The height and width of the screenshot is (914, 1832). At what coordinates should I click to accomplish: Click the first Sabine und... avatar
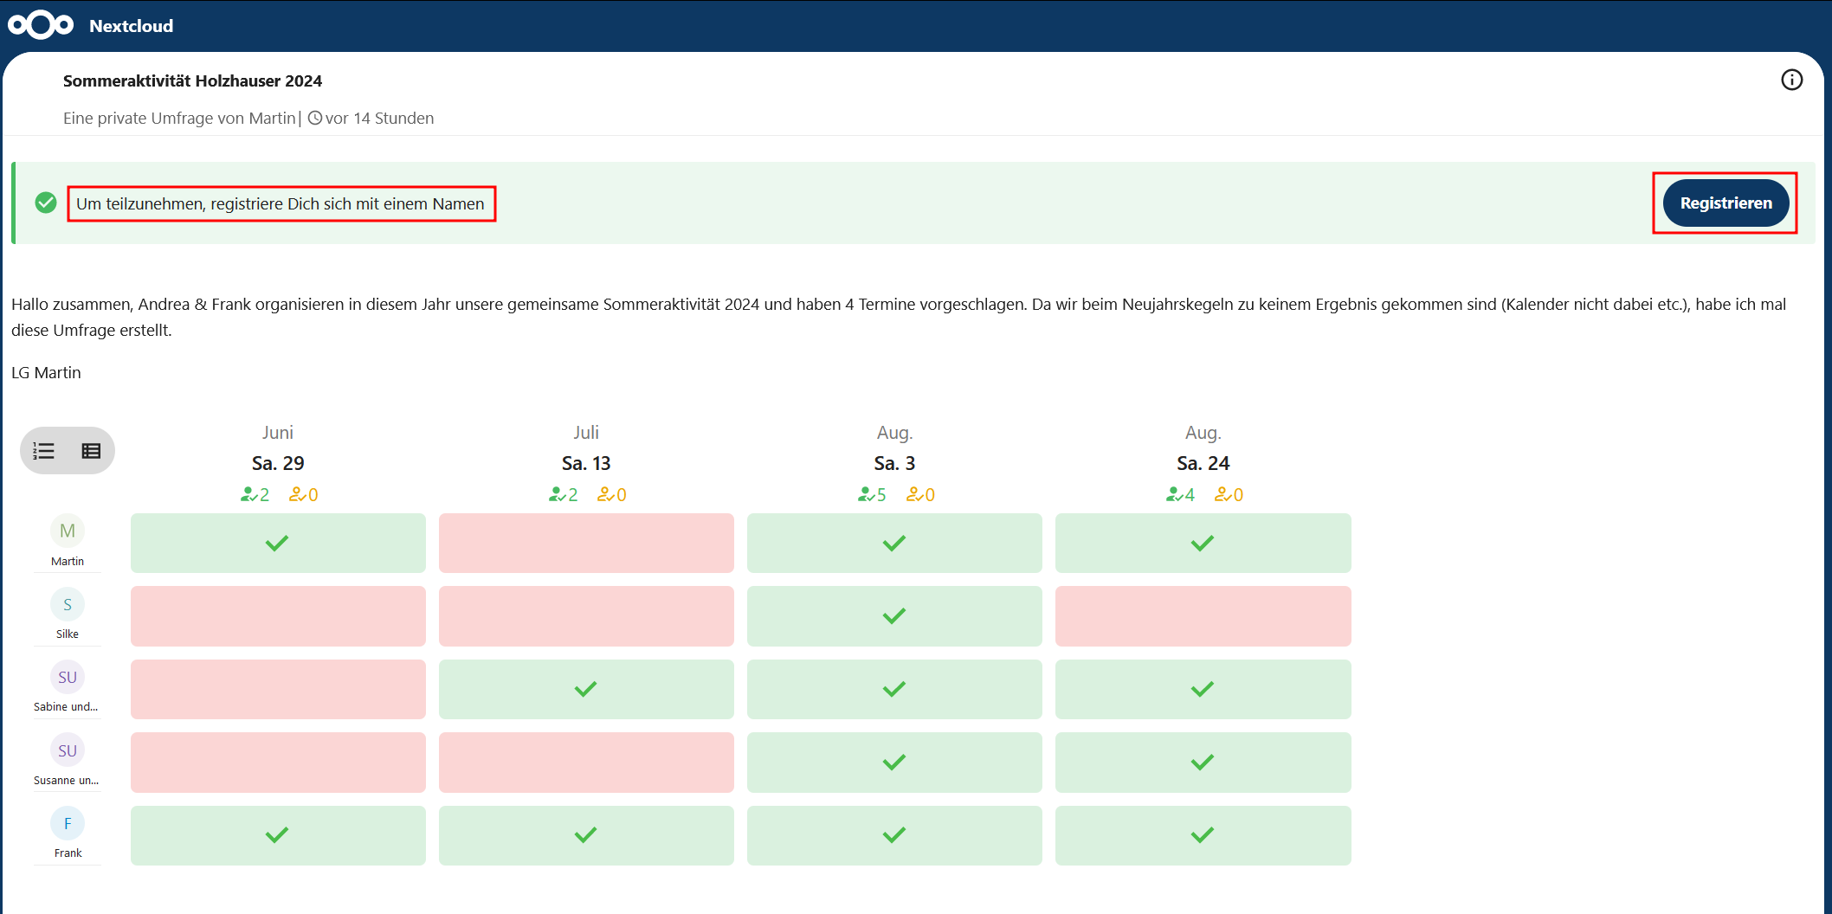tap(68, 677)
